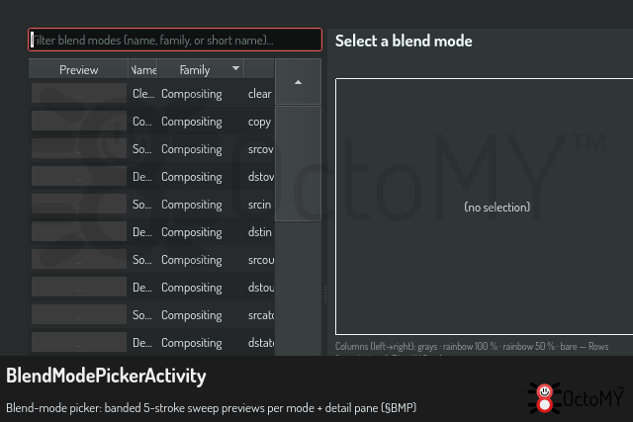Select the srcin row preview thumbnail
The width and height of the screenshot is (633, 422).
(79, 204)
